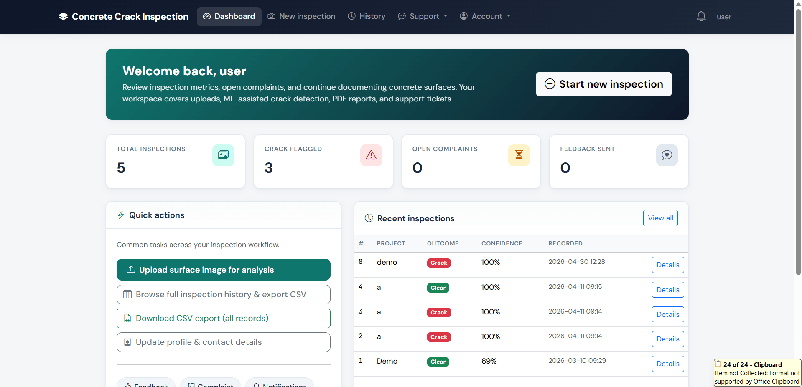Click the page vertical scrollbar thumb
The width and height of the screenshot is (802, 387).
click(798, 142)
